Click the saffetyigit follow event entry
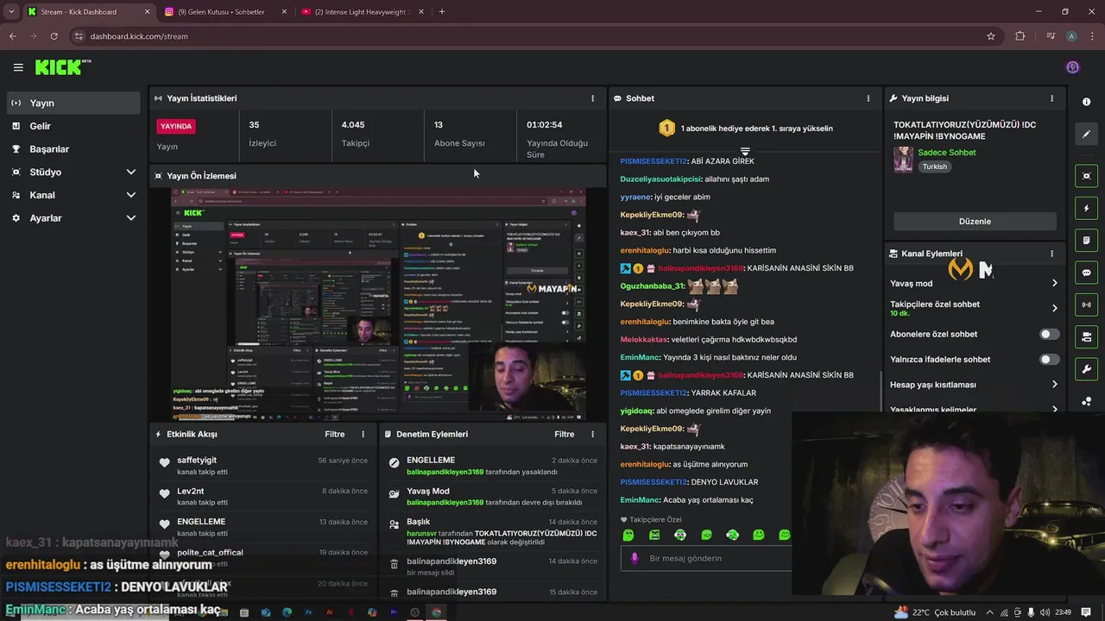 264,466
